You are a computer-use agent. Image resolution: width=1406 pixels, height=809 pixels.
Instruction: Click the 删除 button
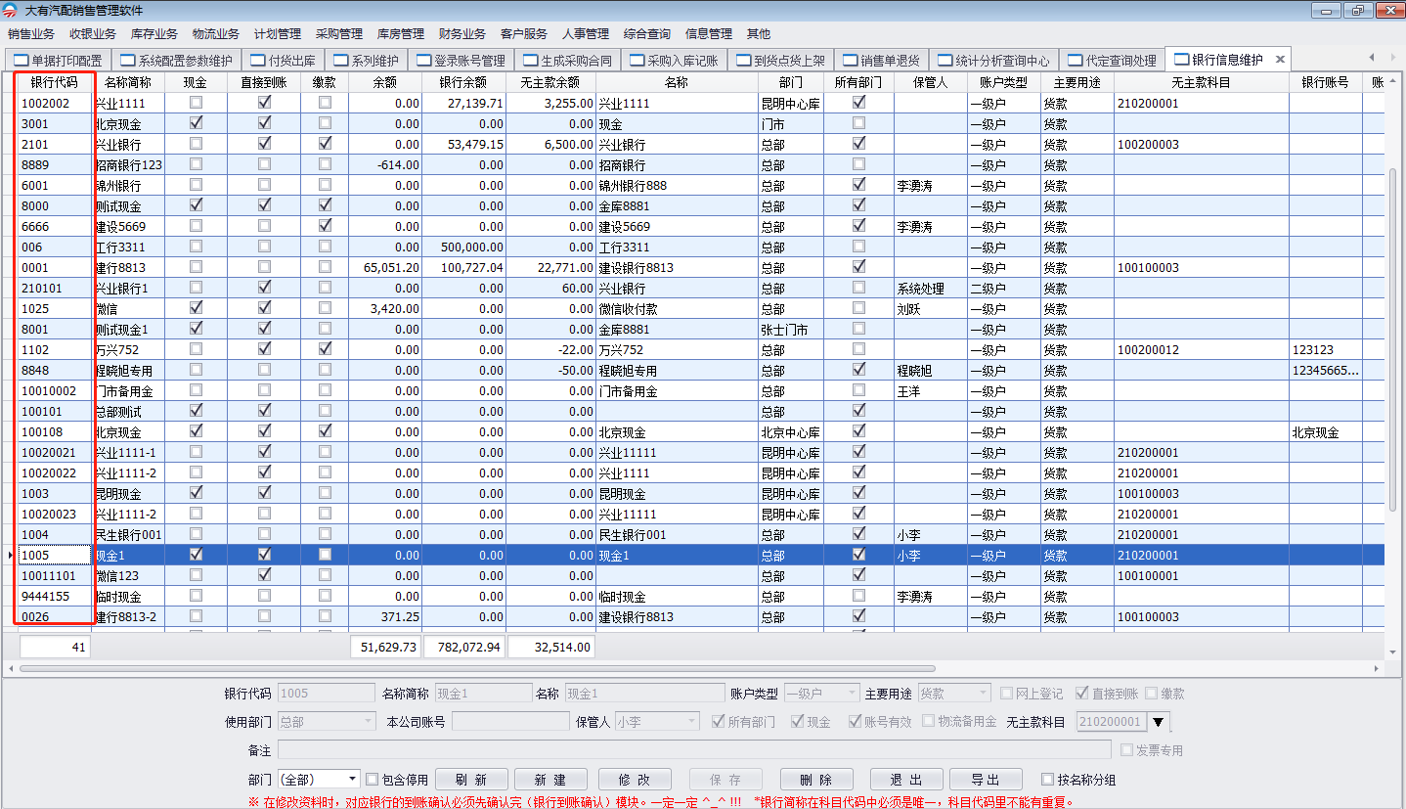[x=815, y=780]
